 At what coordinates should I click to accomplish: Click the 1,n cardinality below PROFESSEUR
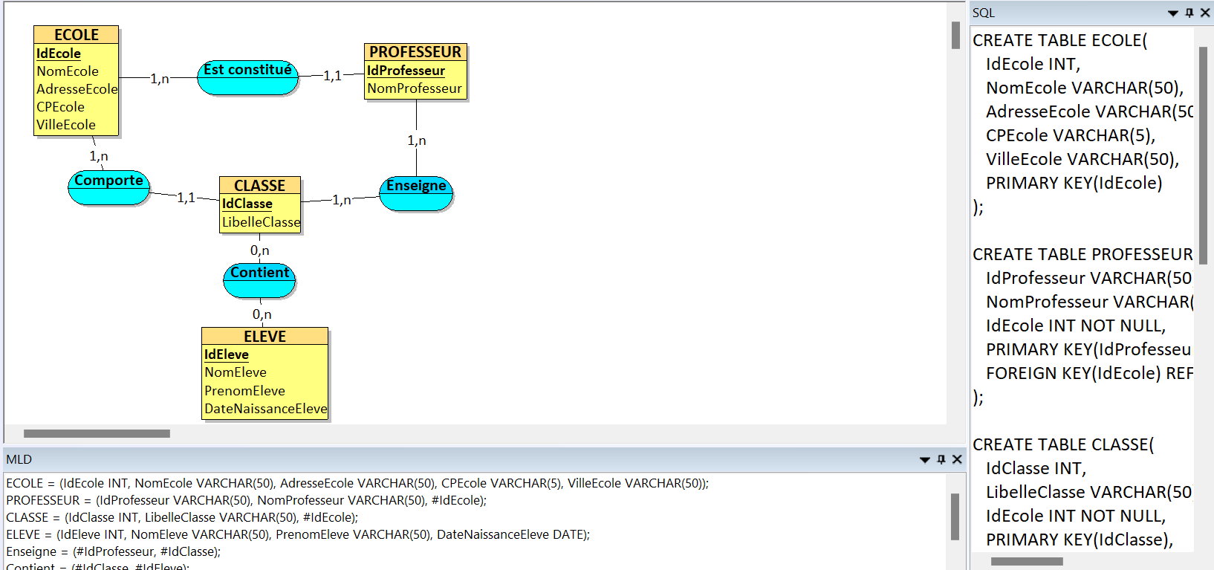417,140
